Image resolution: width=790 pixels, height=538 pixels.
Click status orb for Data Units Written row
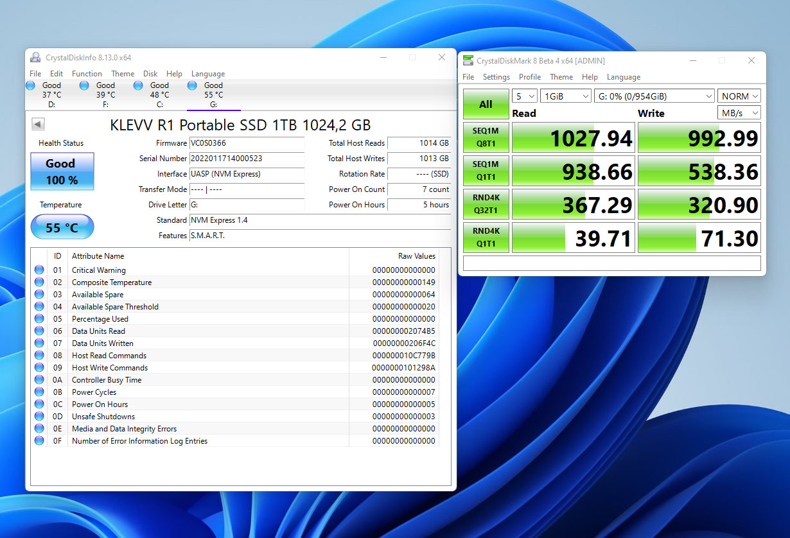[40, 343]
